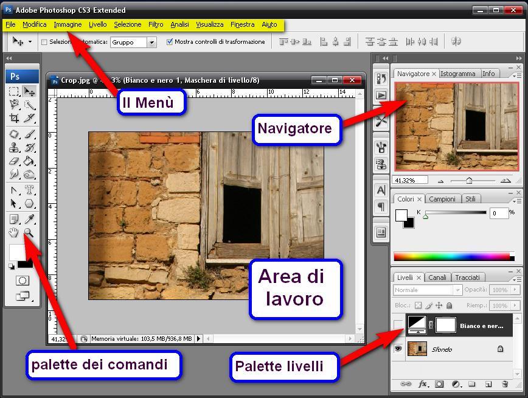Select the Bianco e nero layer mask thumbnail
Viewport: 528px width, 398px height.
[x=446, y=325]
